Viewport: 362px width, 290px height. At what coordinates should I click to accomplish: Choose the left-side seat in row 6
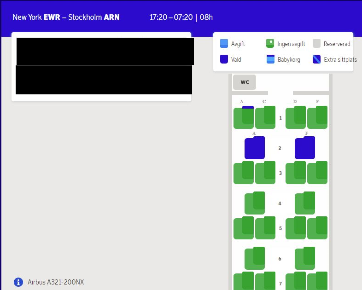(x=255, y=259)
